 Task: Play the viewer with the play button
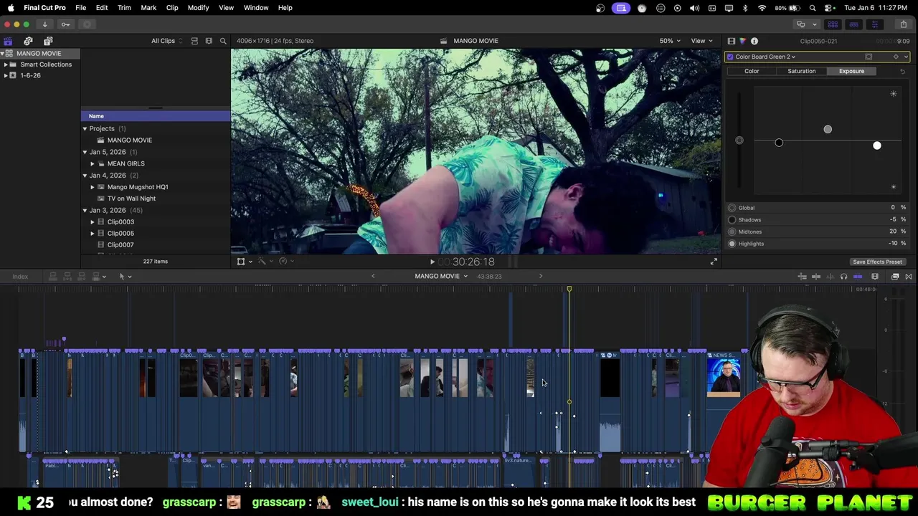click(432, 262)
